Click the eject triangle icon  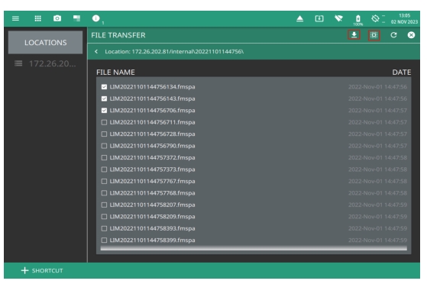pos(300,18)
